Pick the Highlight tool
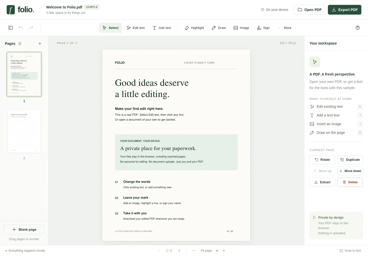 click(x=194, y=28)
